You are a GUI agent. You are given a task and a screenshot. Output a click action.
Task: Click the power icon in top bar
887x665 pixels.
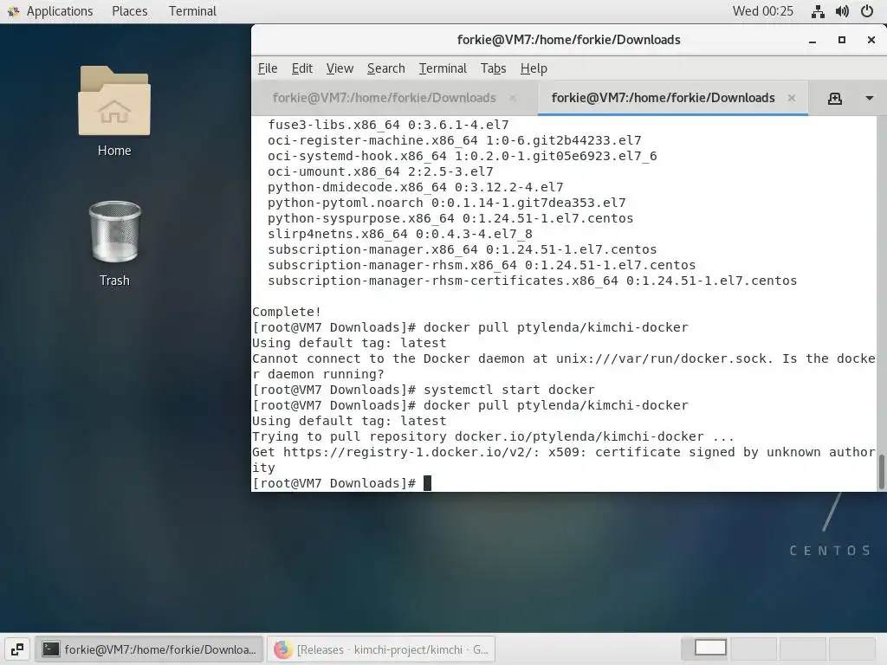(x=867, y=11)
